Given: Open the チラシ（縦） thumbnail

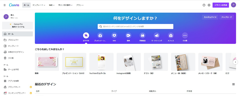Looking at the screenshot, I should point(156,62).
